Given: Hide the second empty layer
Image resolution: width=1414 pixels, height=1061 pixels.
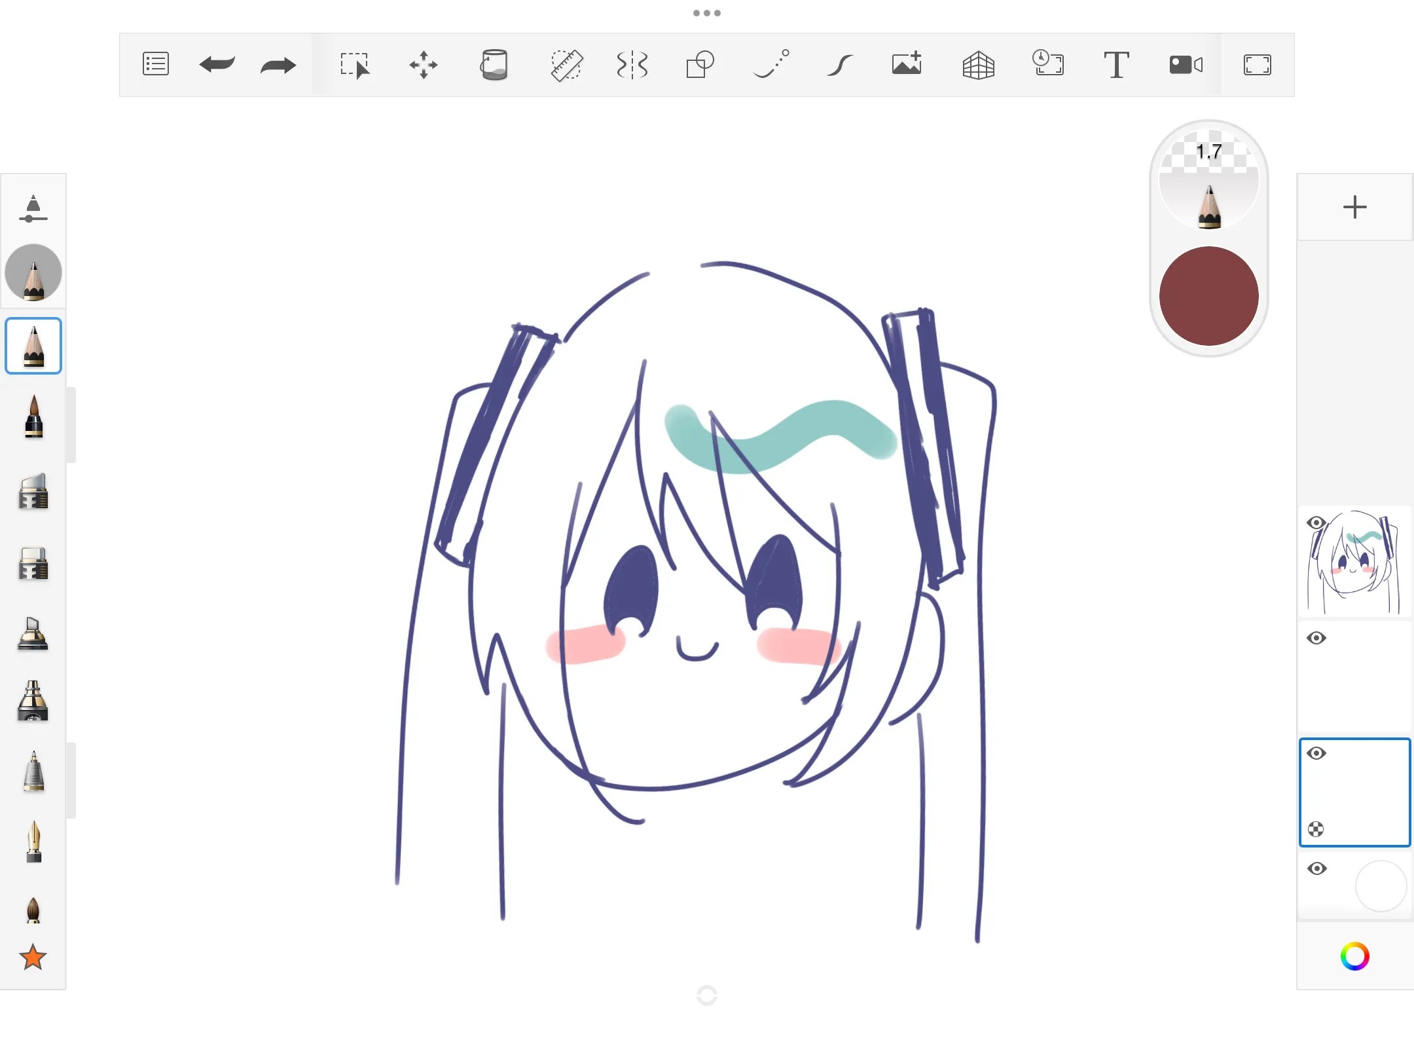Looking at the screenshot, I should click(1316, 638).
